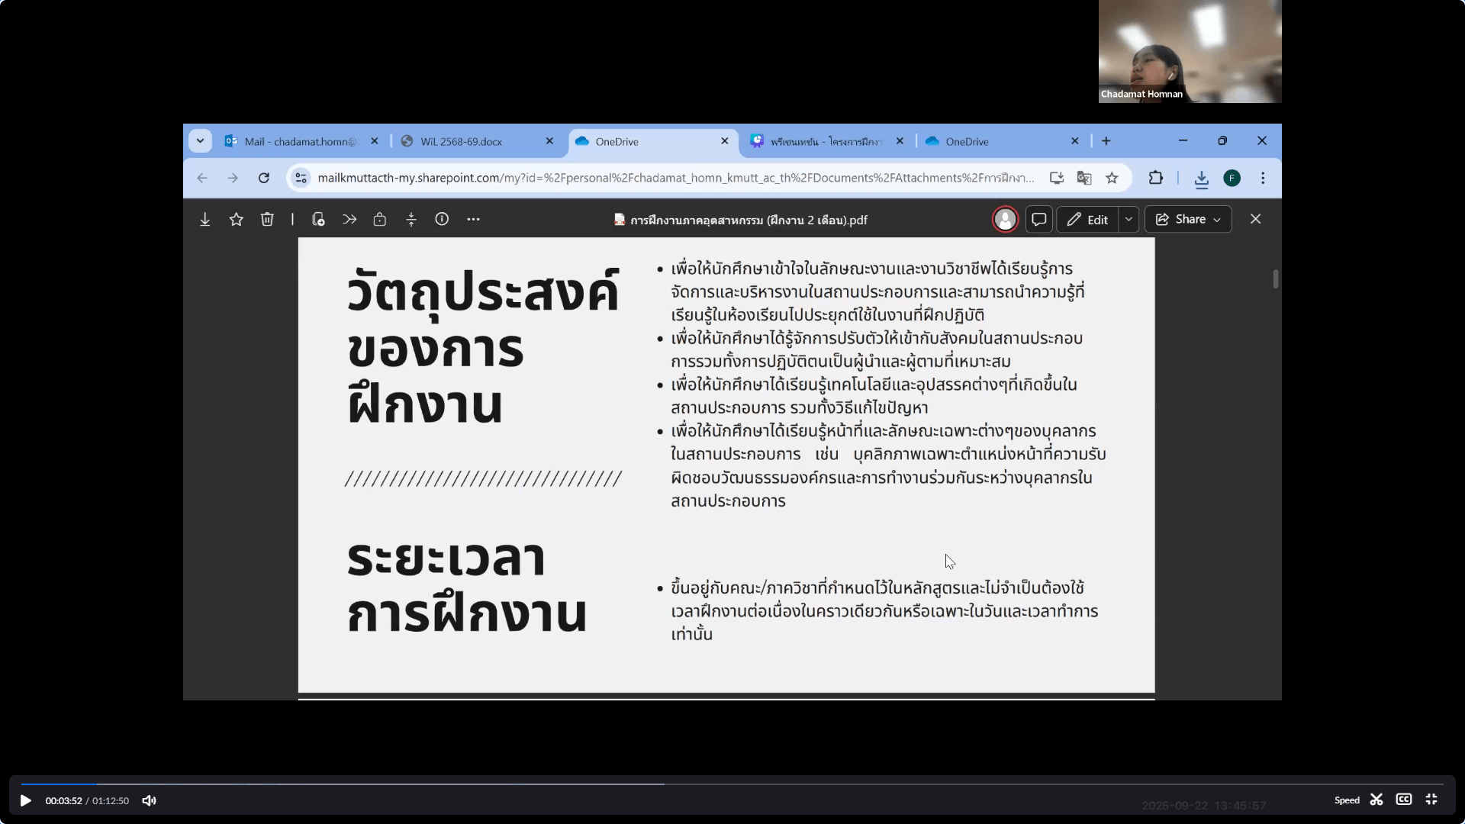Download the PDF from OneDrive toolbar
1465x824 pixels.
[x=205, y=220]
